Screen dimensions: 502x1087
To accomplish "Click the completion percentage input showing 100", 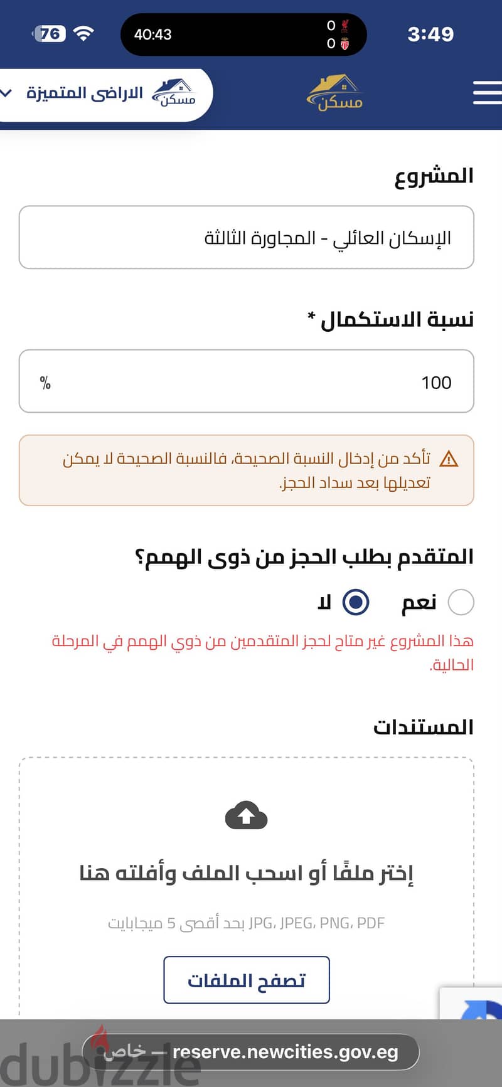I will (247, 381).
